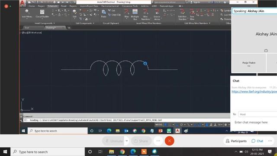Click the red leave meeting button

[169, 141]
